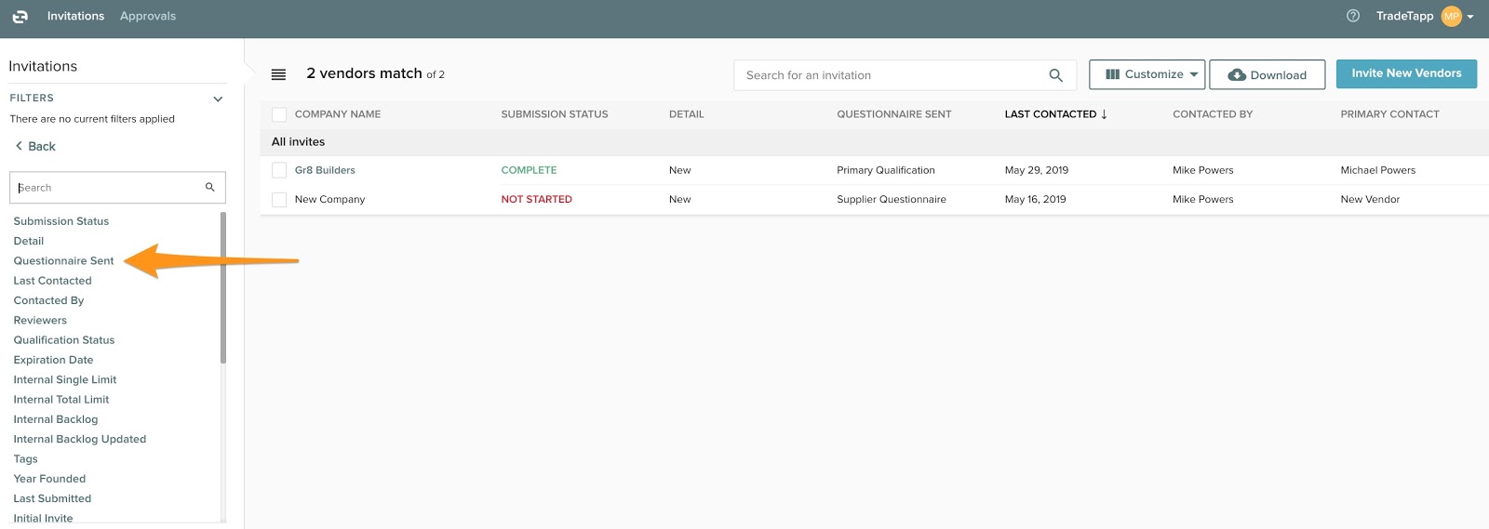The width and height of the screenshot is (1489, 529).
Task: Check the box for Gr8 Builders
Action: pyautogui.click(x=279, y=170)
